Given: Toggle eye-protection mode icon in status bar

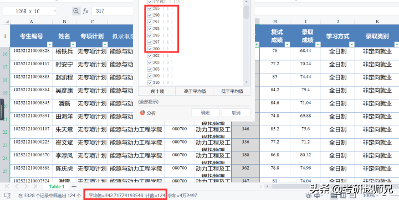Looking at the screenshot, I should coord(309,196).
